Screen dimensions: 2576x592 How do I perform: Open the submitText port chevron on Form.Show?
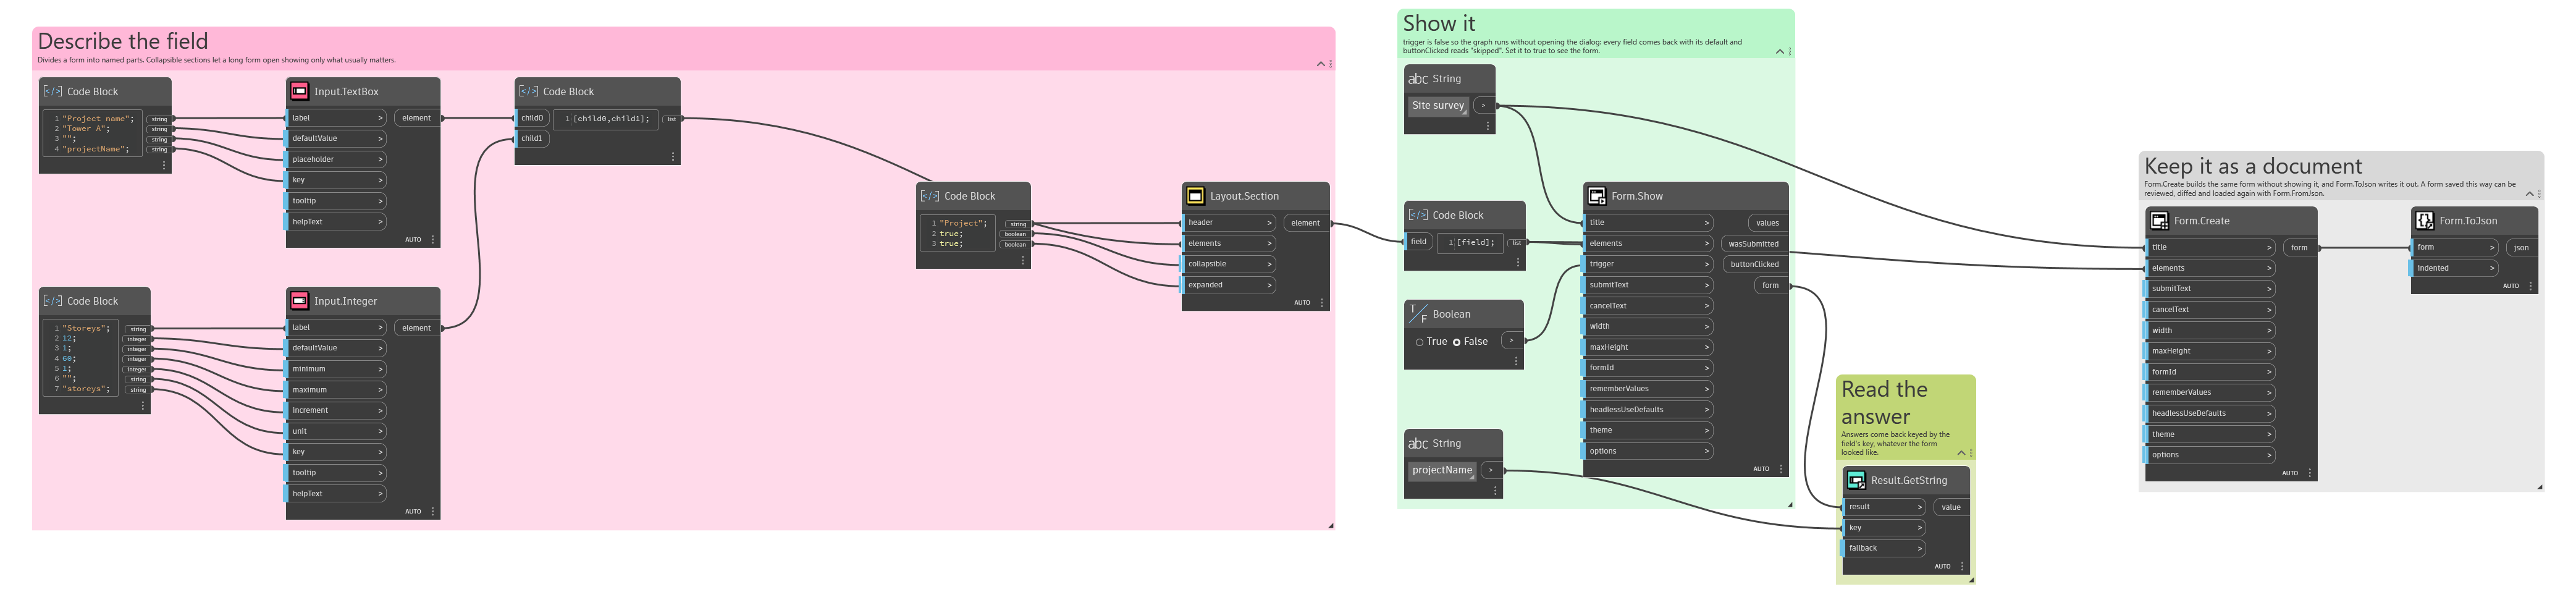[x=1707, y=285]
